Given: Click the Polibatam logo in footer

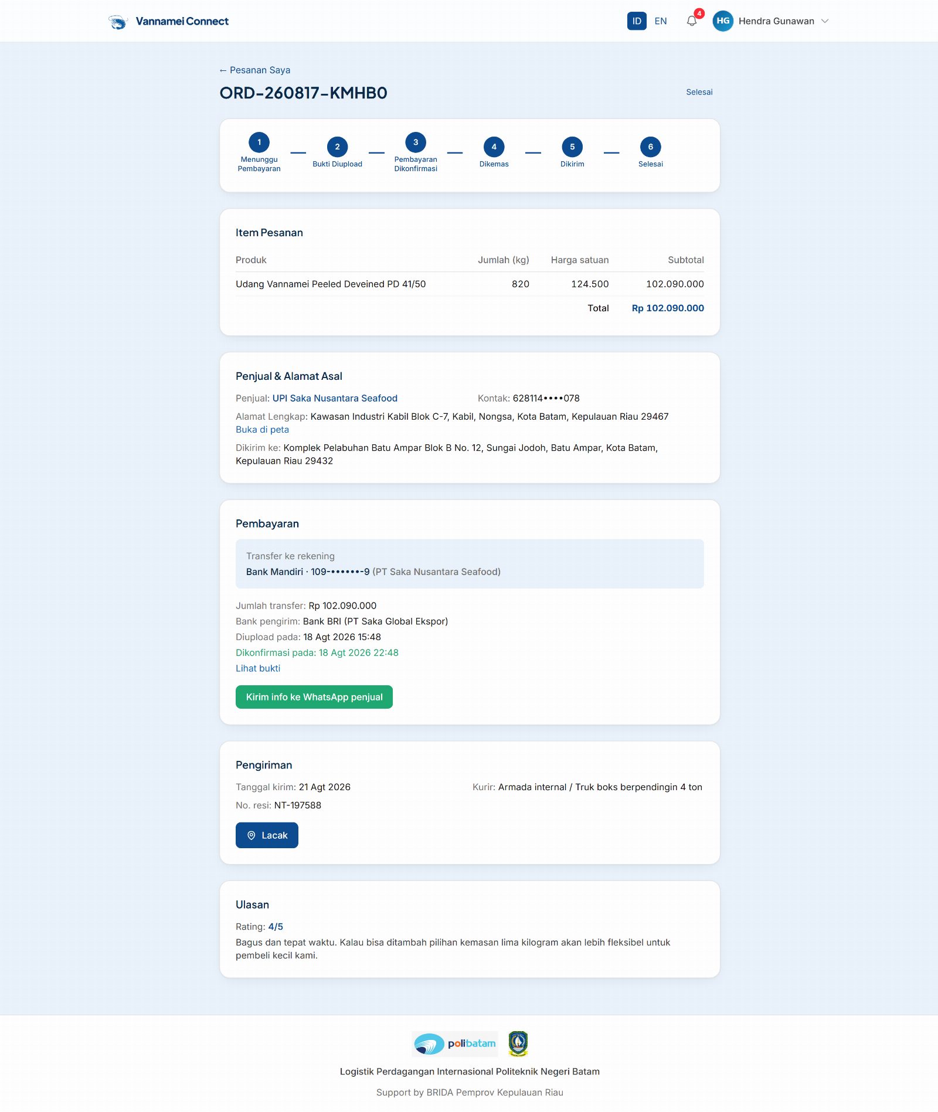Looking at the screenshot, I should 455,1044.
